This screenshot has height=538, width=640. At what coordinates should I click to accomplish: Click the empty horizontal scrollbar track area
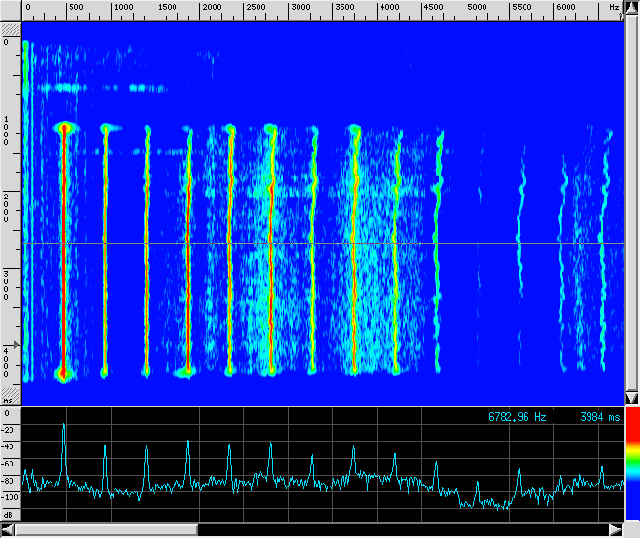click(401, 528)
